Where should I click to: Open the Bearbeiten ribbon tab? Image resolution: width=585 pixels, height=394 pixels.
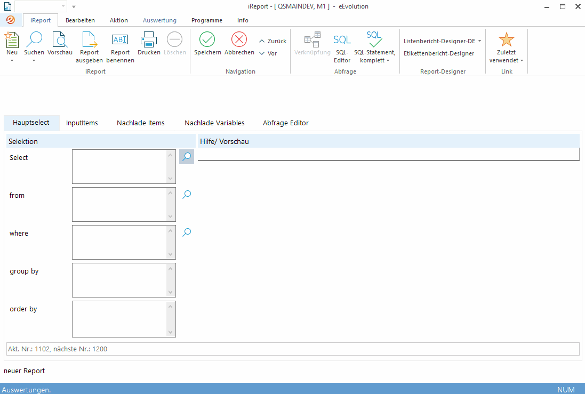pos(80,20)
